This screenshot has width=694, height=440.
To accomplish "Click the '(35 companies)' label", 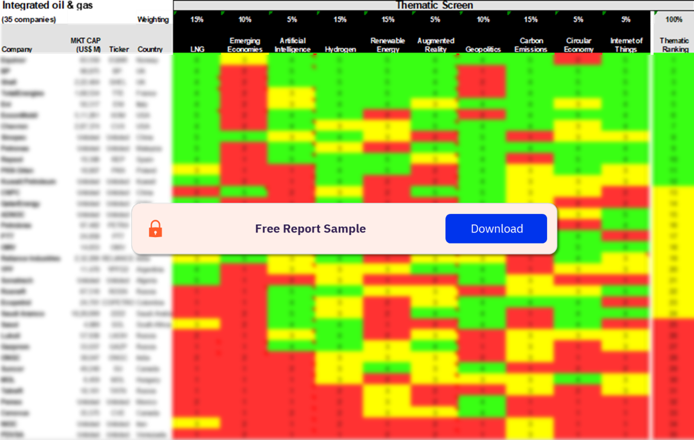I will 28,20.
